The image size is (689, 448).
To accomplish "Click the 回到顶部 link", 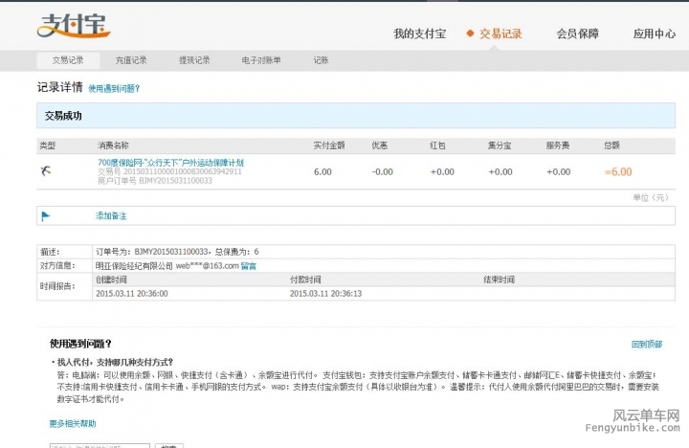I will coord(646,344).
